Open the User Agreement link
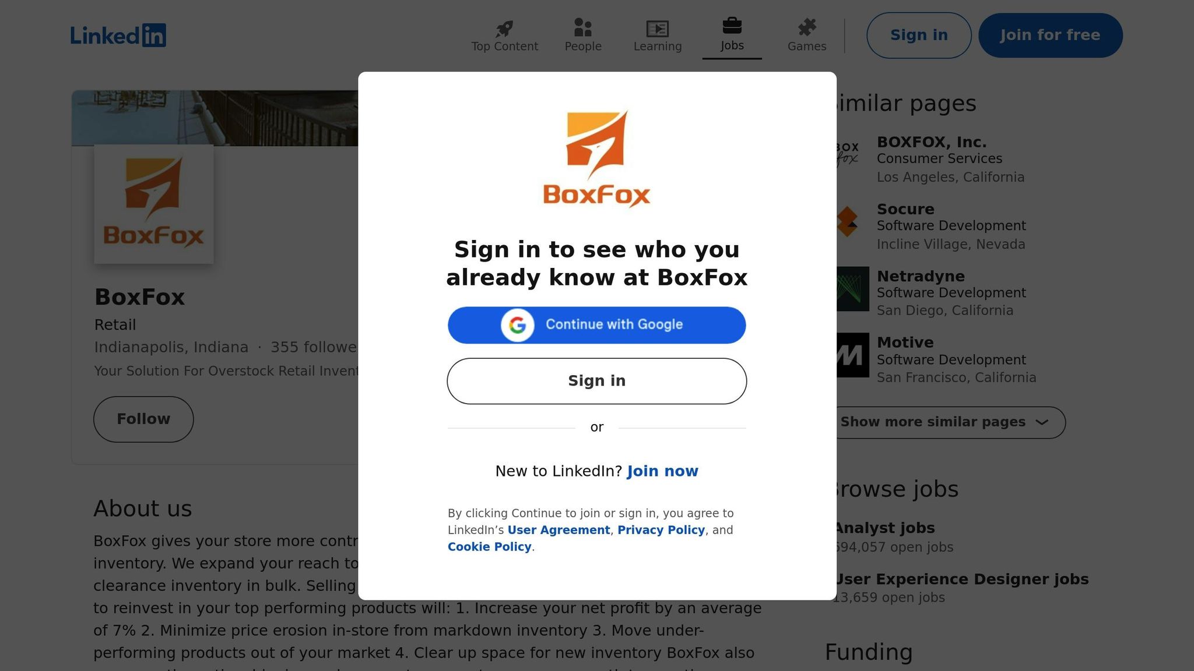This screenshot has width=1194, height=671. (559, 530)
